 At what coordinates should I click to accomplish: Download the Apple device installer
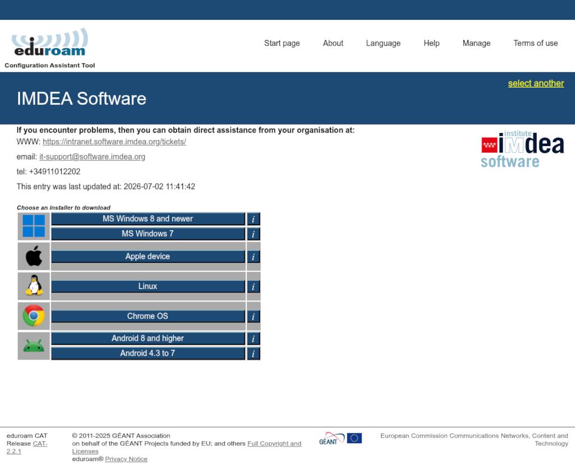148,257
